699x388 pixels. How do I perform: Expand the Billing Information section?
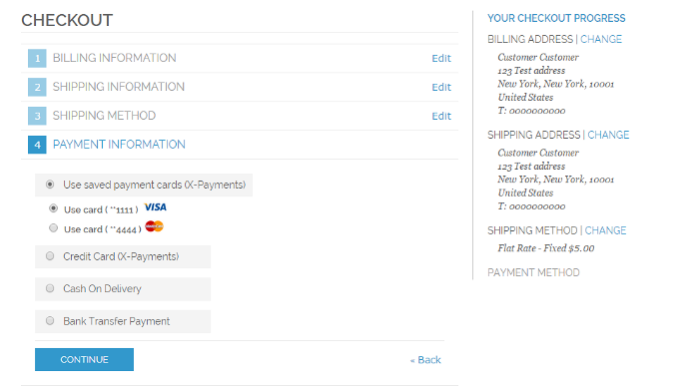pos(115,58)
